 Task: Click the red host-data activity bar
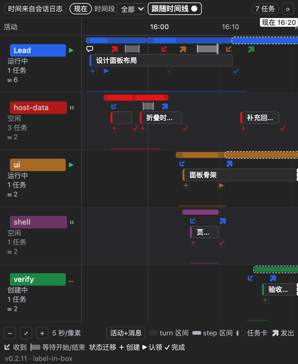pos(136,98)
